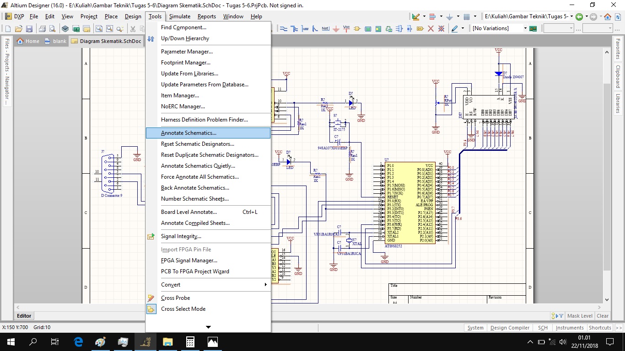Select the Place Wire tool icon
Viewport: 625px width, 351px height.
click(284, 28)
